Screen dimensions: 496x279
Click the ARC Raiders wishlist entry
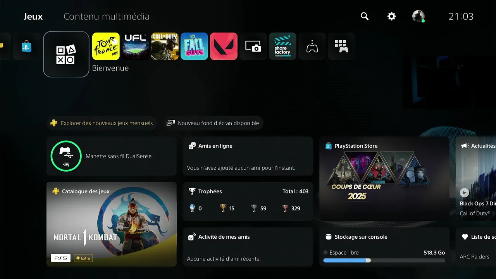pyautogui.click(x=474, y=257)
